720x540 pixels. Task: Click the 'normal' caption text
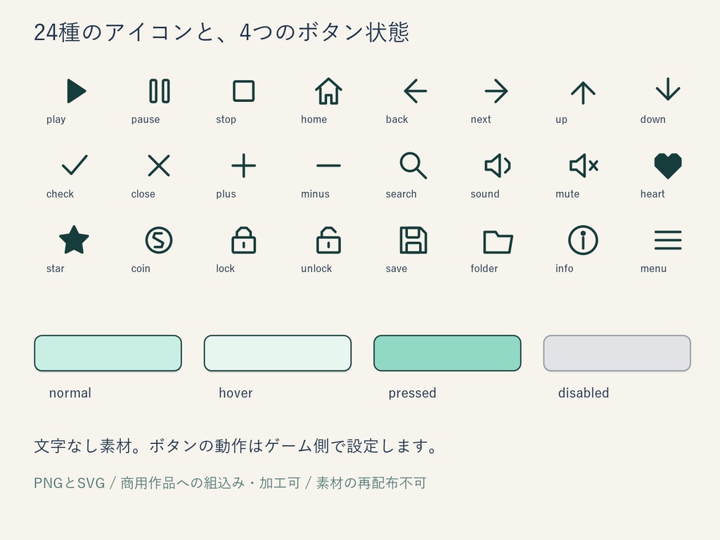click(70, 393)
